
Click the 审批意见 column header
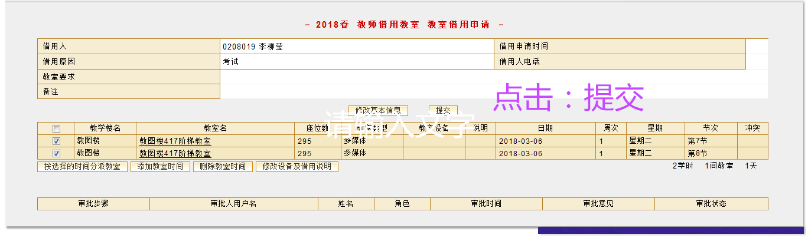[x=598, y=204]
